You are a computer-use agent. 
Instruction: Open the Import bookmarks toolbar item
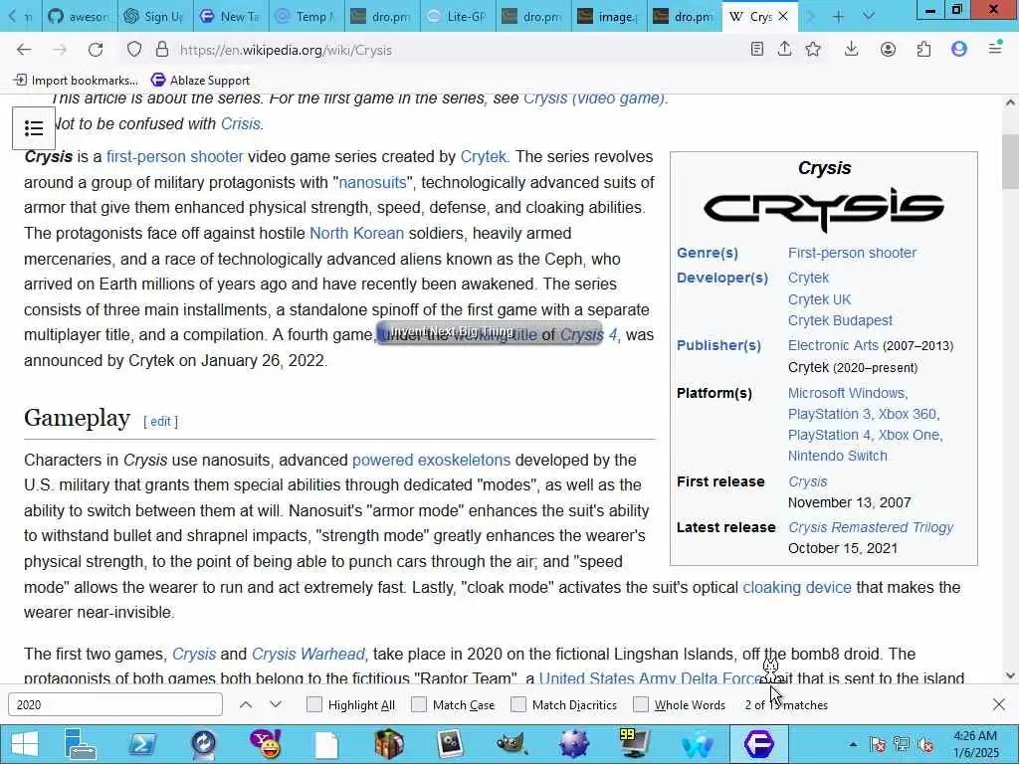coord(76,80)
